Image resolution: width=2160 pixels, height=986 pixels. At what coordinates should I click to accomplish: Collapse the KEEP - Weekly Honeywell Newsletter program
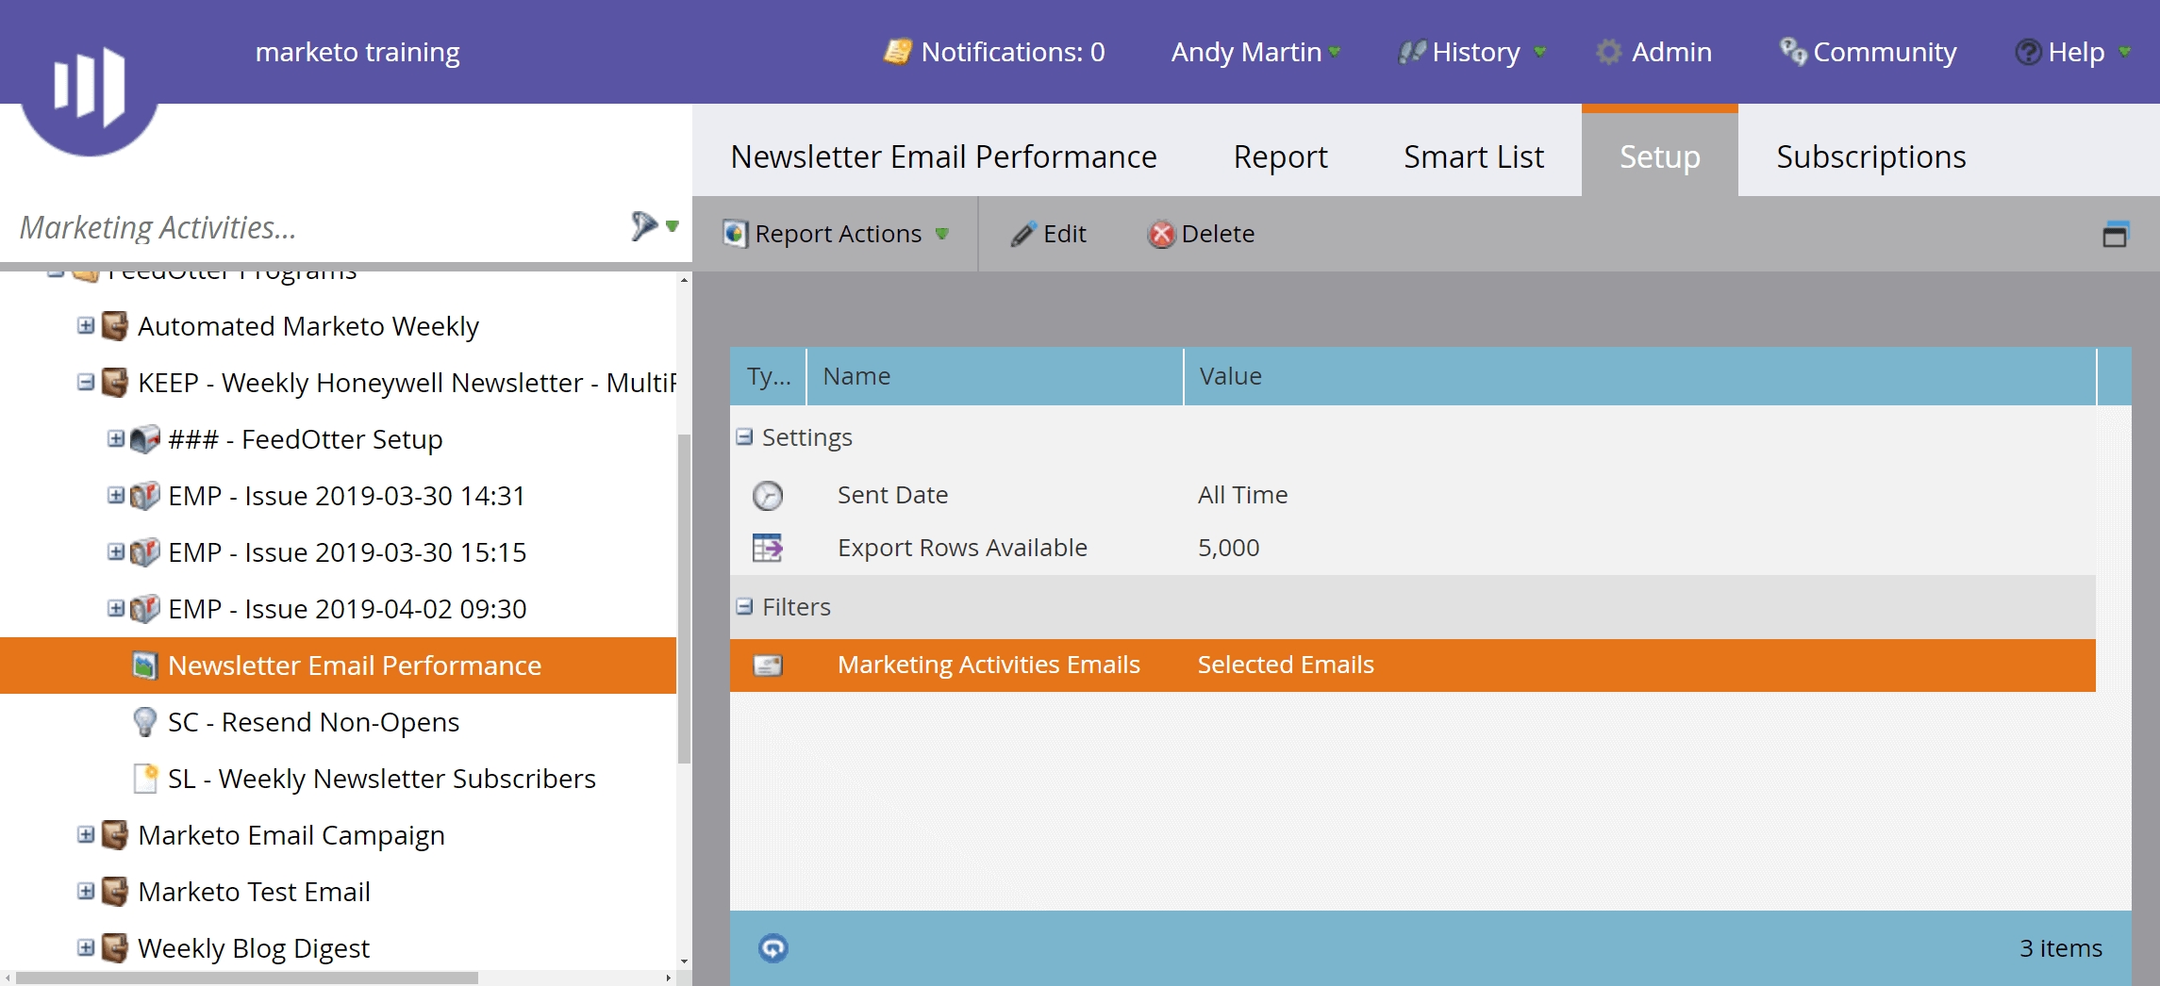(x=86, y=383)
